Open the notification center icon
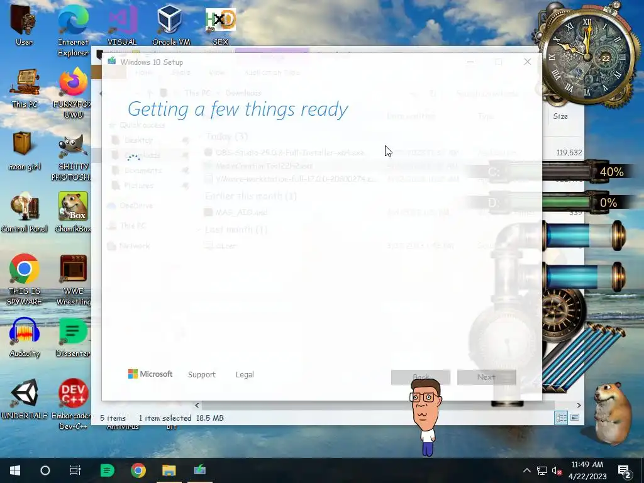This screenshot has height=483, width=644. [x=625, y=470]
